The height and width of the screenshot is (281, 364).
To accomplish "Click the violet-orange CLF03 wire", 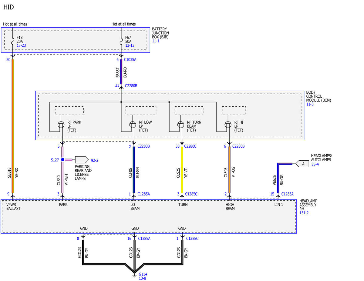I will coord(229,169).
